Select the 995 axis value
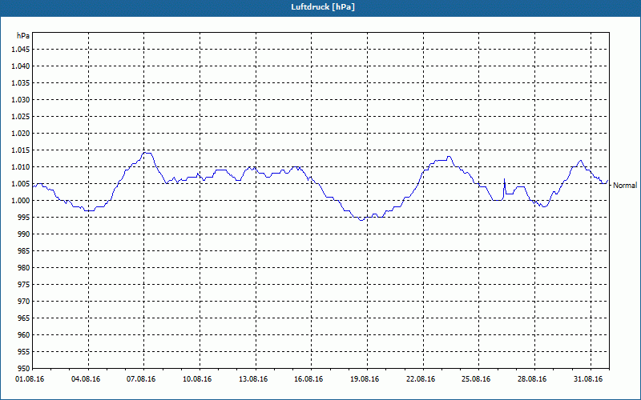641x400 pixels. point(24,217)
